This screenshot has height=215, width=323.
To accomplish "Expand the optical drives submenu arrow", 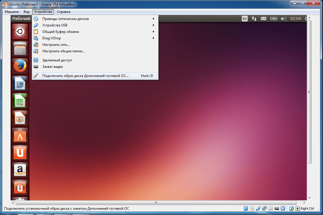I will point(154,19).
